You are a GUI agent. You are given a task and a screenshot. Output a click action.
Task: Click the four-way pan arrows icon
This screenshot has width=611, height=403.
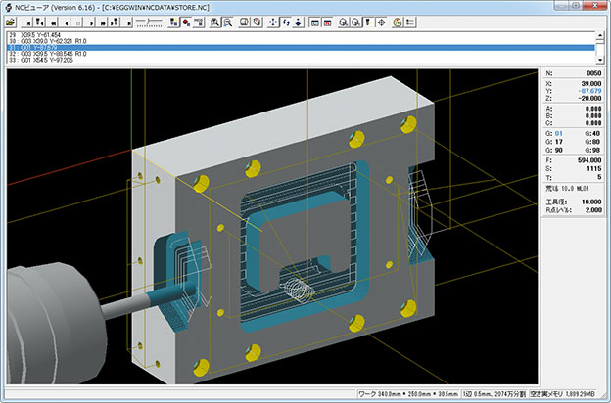tap(273, 20)
